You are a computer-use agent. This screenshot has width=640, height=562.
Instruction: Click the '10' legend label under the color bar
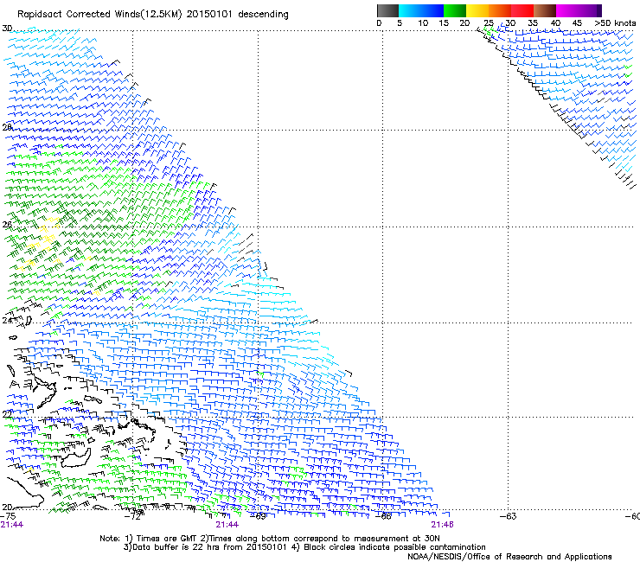423,23
